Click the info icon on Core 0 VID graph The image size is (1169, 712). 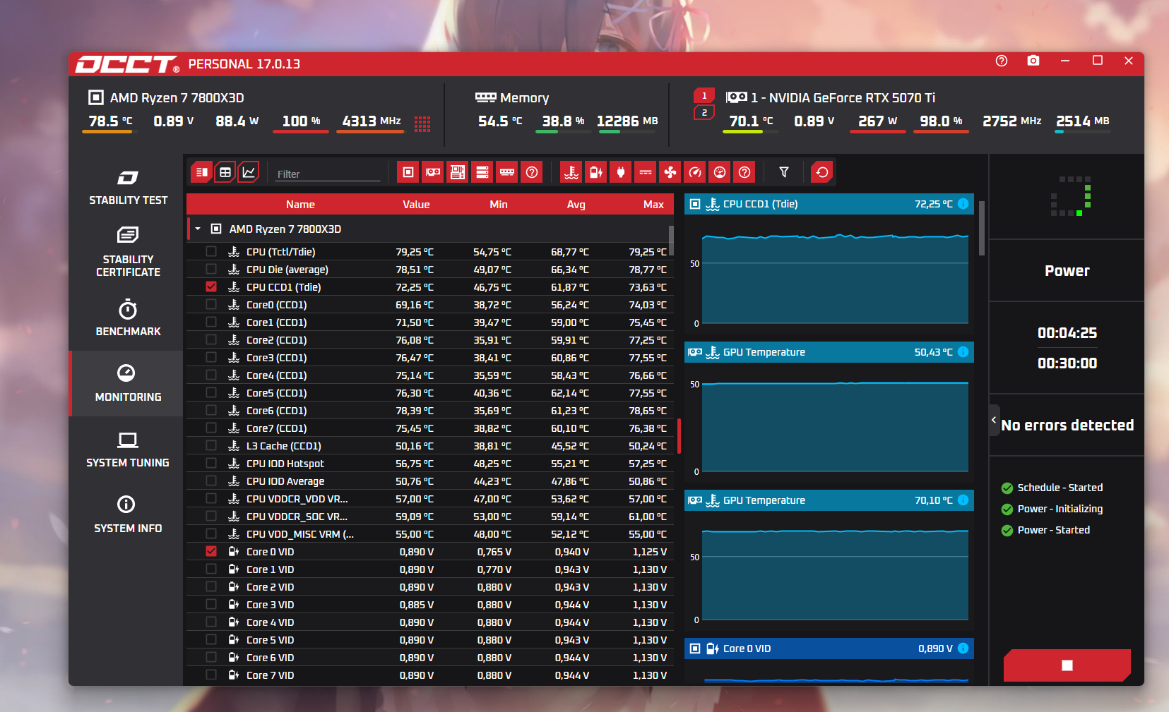click(963, 648)
